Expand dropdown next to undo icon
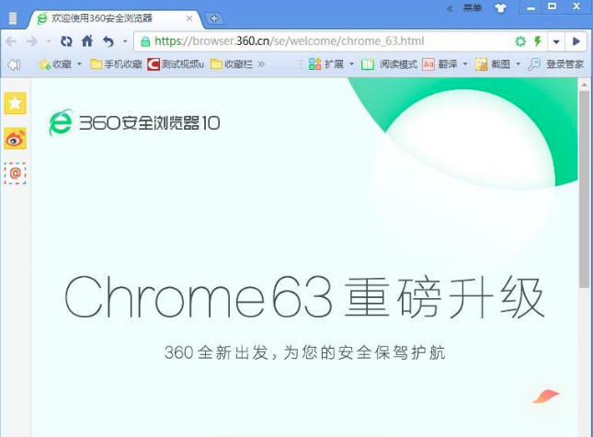593x437 pixels. click(125, 41)
